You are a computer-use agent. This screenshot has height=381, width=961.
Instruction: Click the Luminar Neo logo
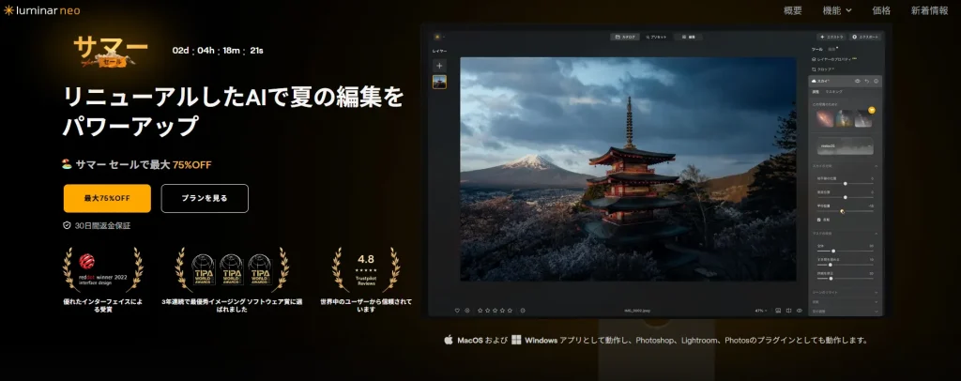[41, 10]
